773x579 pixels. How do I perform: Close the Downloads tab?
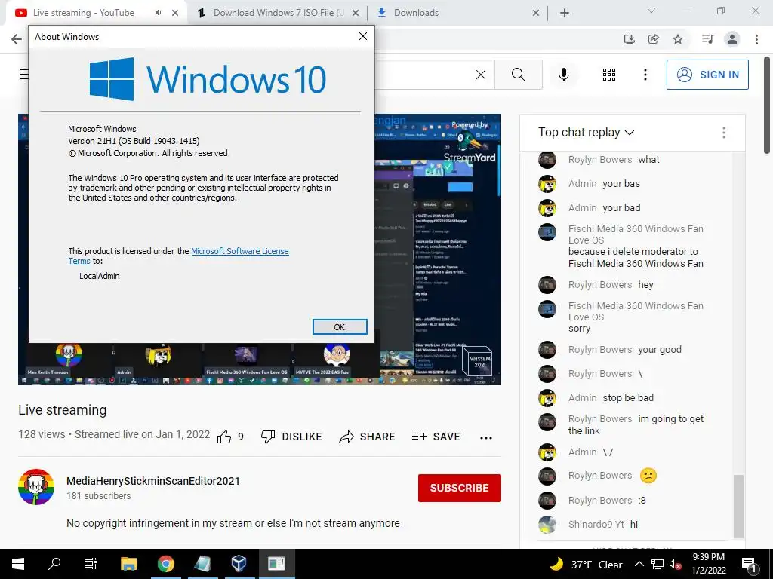[x=536, y=13]
